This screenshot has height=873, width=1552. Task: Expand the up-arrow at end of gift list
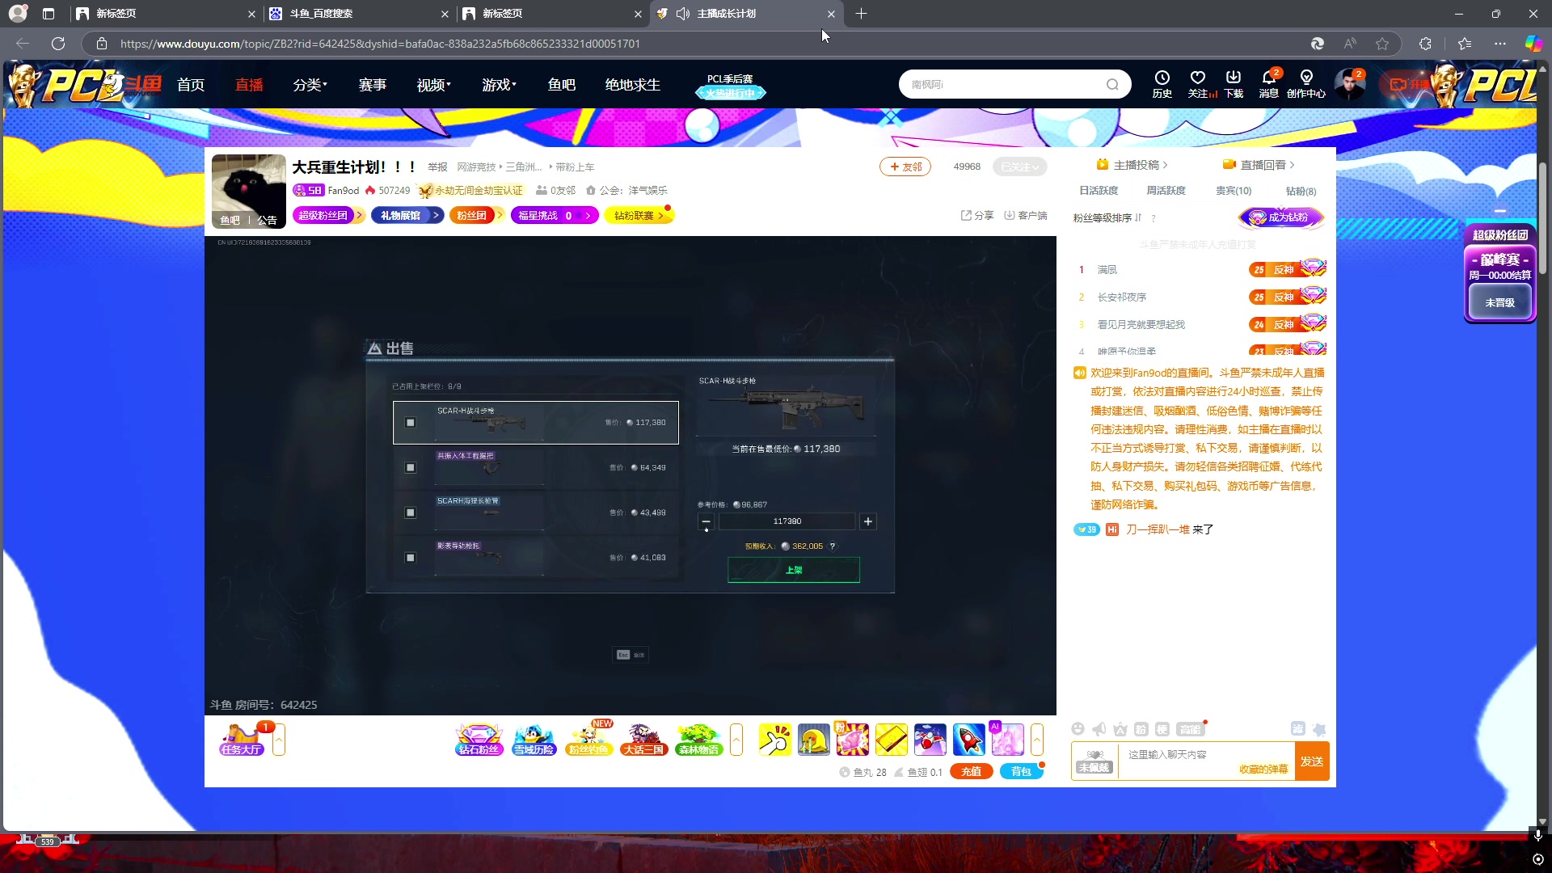(x=1037, y=740)
